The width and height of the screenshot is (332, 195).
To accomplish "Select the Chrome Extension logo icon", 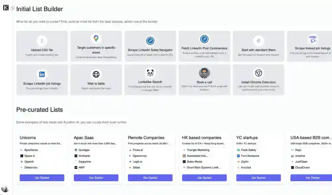I will pos(258,73).
